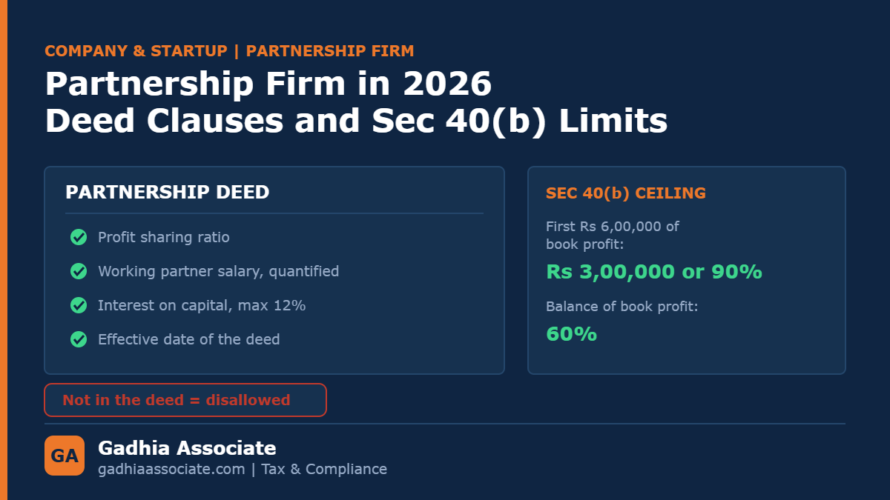The height and width of the screenshot is (500, 890).
Task: Click the SEC 40(b) CEILING heading
Action: (626, 193)
